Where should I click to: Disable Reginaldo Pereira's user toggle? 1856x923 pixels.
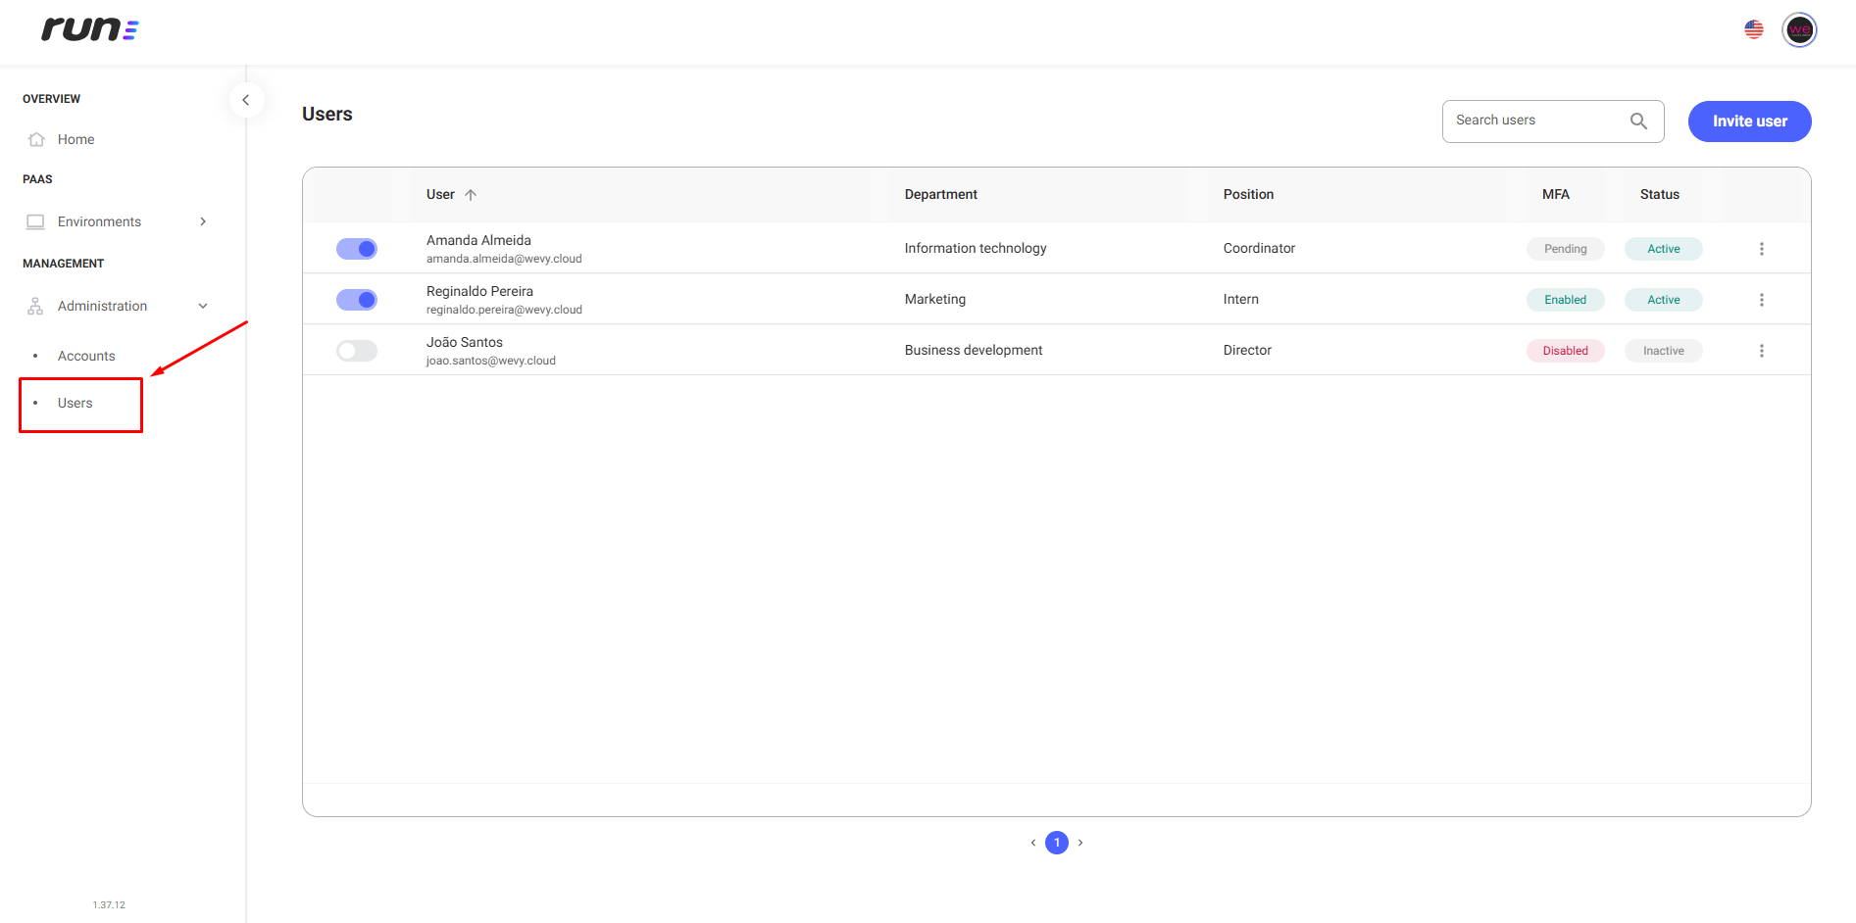click(x=357, y=300)
